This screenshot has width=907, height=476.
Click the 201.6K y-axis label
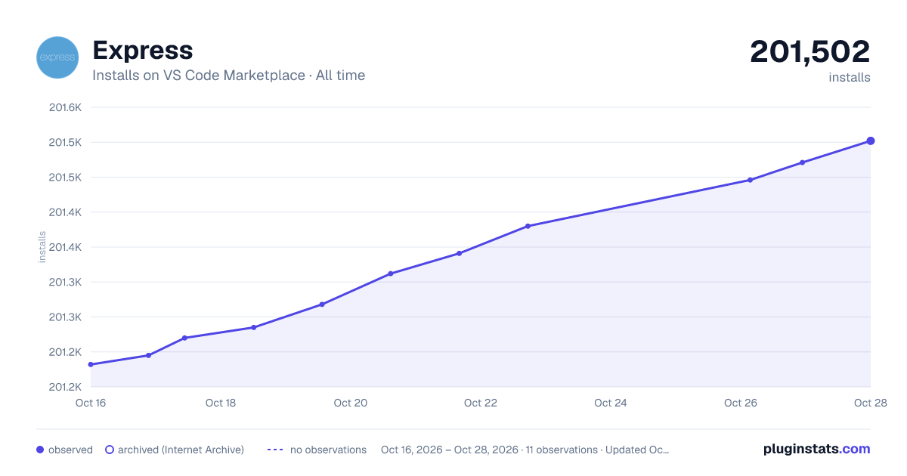pyautogui.click(x=65, y=107)
